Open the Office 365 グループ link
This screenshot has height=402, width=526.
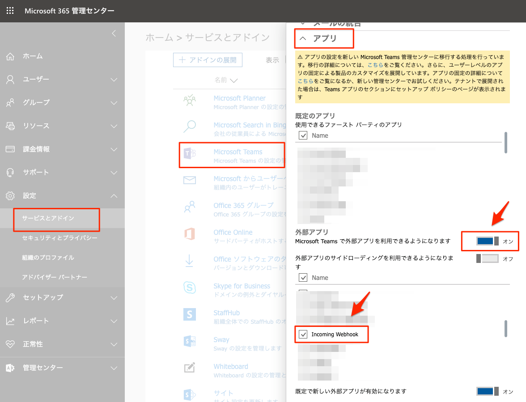tap(243, 206)
